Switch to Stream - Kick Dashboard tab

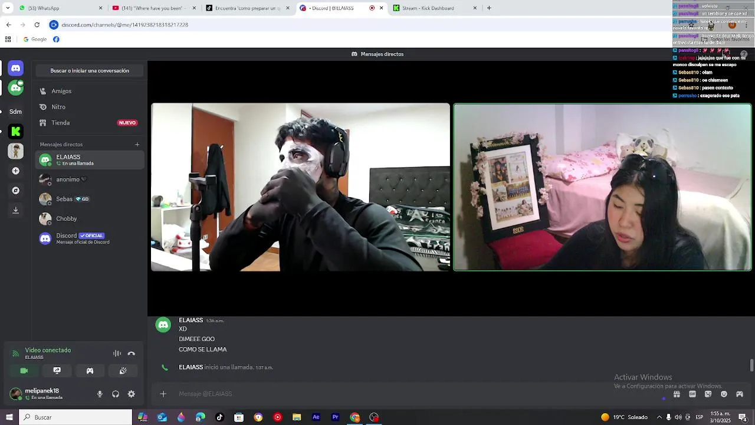tap(434, 8)
